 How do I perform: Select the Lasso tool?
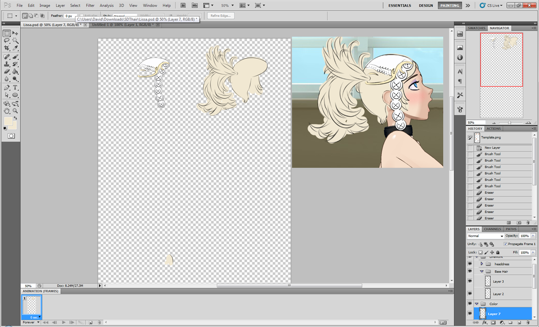point(7,41)
